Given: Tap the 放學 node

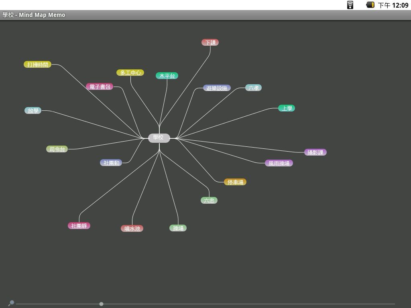Looking at the screenshot, I should [33, 111].
